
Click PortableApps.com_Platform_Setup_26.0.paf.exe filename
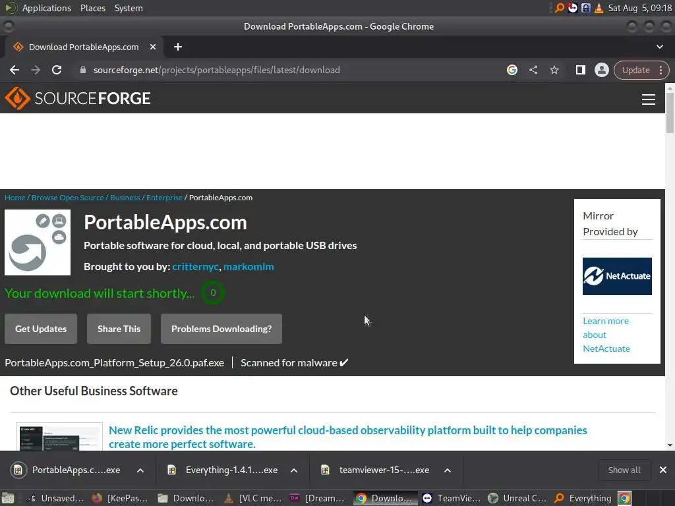tap(115, 363)
